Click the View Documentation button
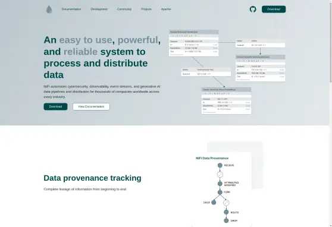The image size is (332, 227). click(91, 106)
